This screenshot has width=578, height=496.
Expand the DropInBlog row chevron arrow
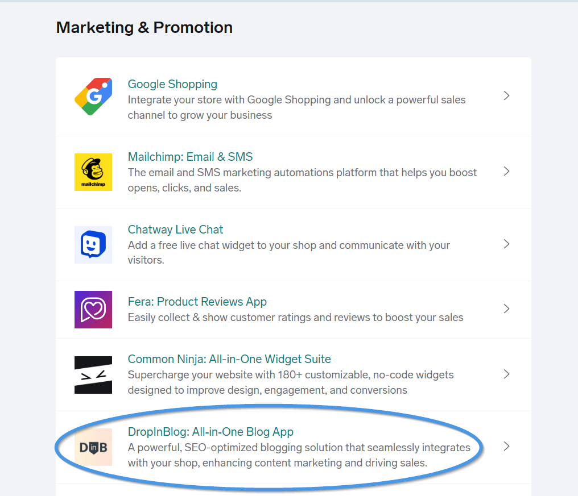tap(506, 447)
